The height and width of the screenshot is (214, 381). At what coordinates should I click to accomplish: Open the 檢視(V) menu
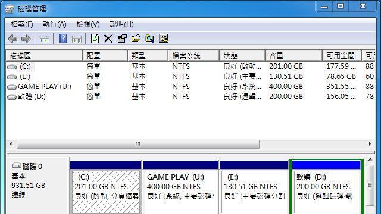pyautogui.click(x=88, y=24)
